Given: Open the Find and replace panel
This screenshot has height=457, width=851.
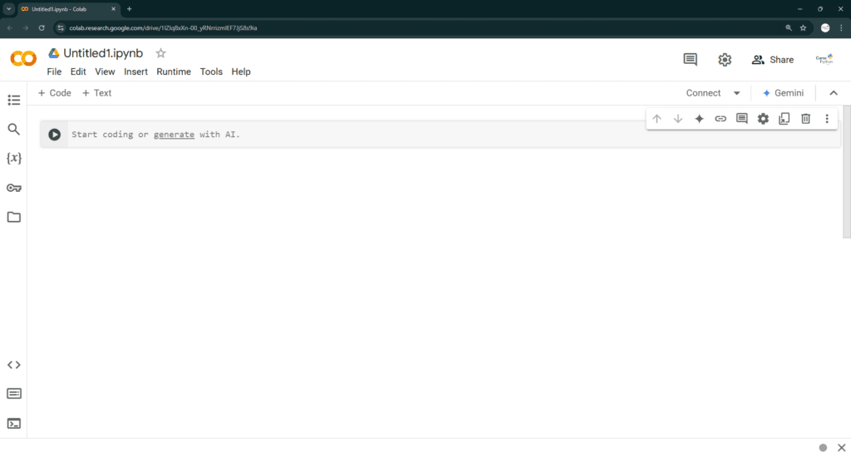Looking at the screenshot, I should tap(13, 129).
